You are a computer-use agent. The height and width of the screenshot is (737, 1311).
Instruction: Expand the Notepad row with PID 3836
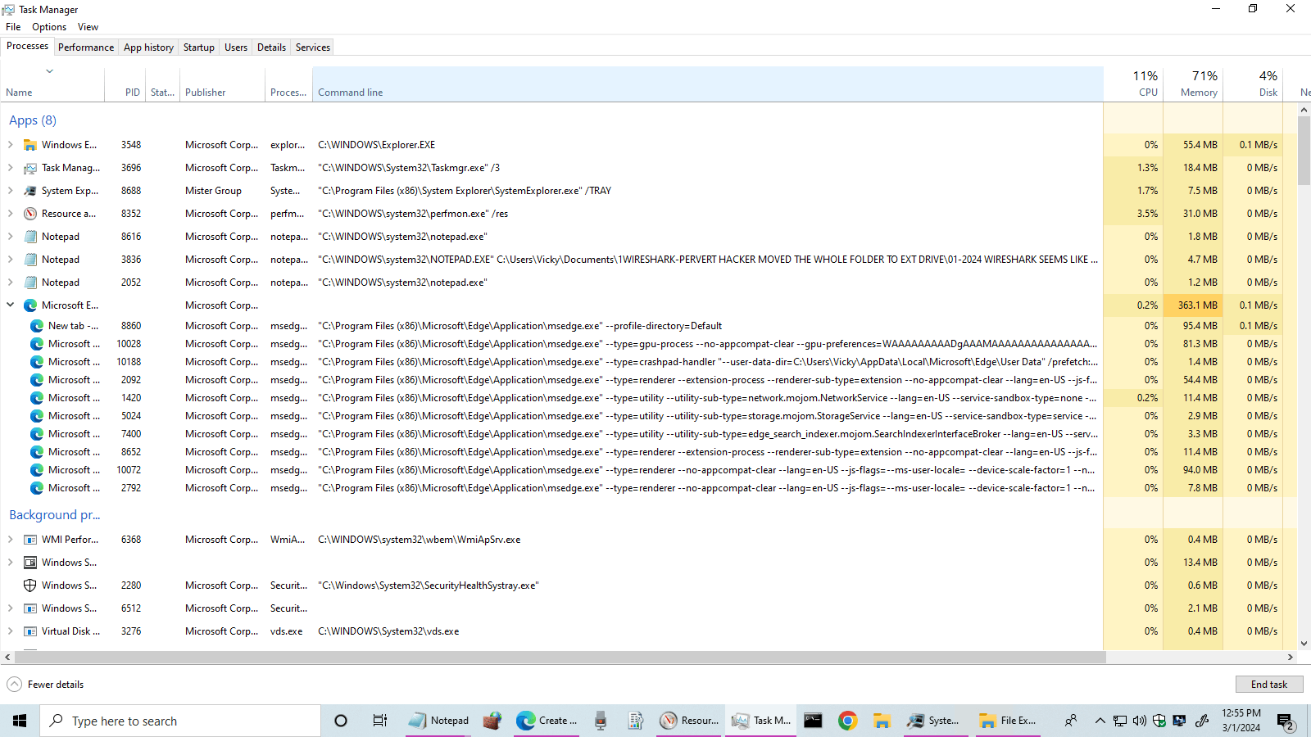10,260
